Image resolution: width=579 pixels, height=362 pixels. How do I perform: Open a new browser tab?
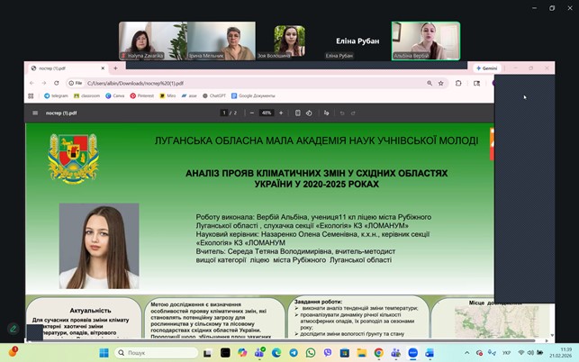[x=115, y=68]
